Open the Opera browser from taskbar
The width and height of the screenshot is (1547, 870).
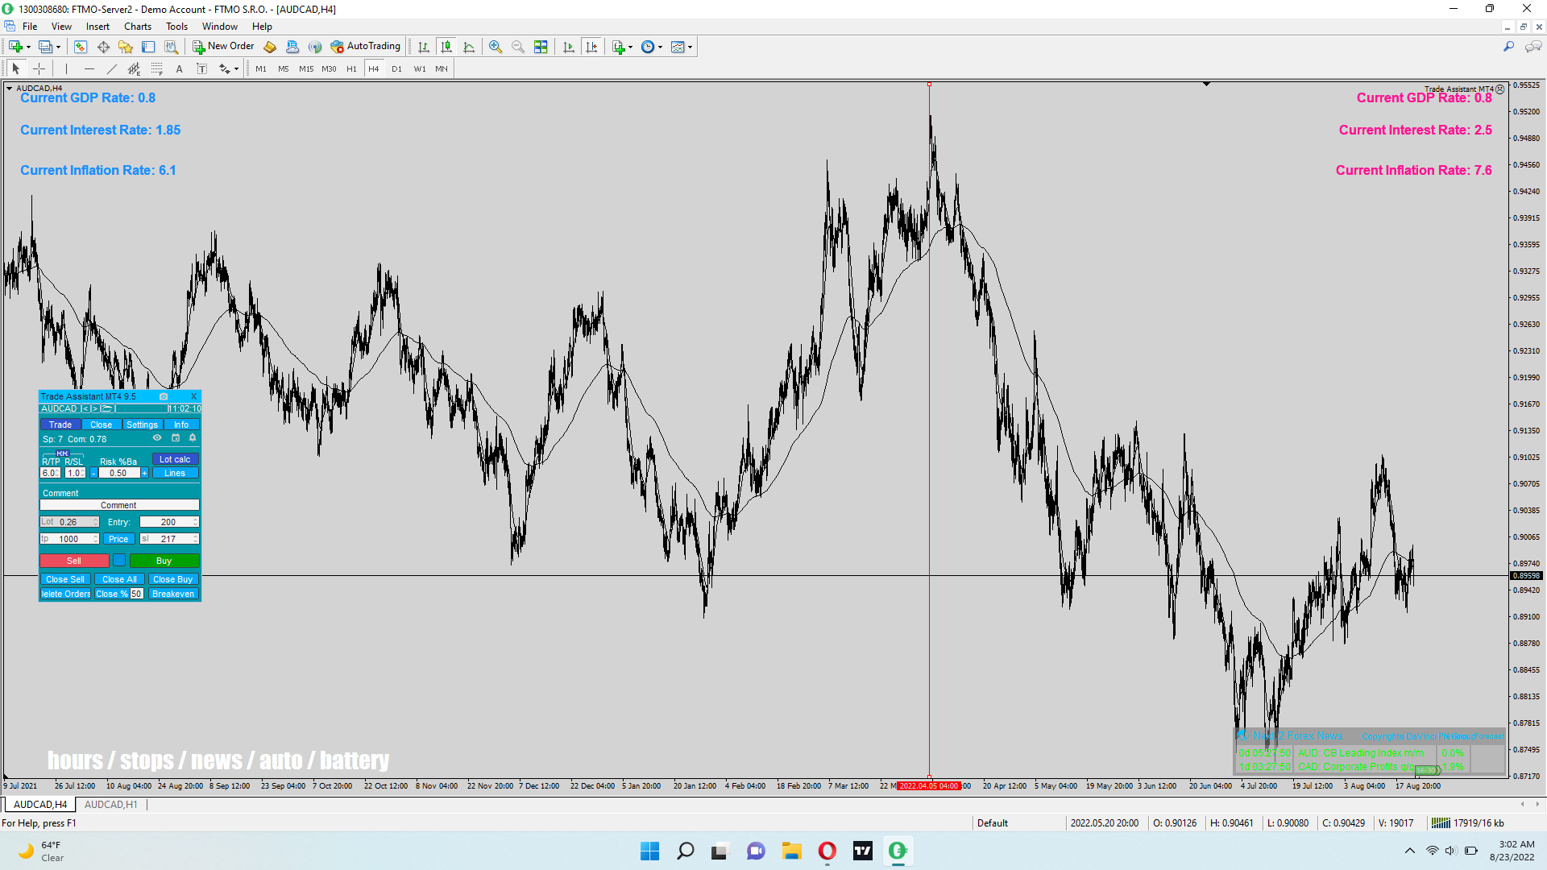click(x=827, y=851)
